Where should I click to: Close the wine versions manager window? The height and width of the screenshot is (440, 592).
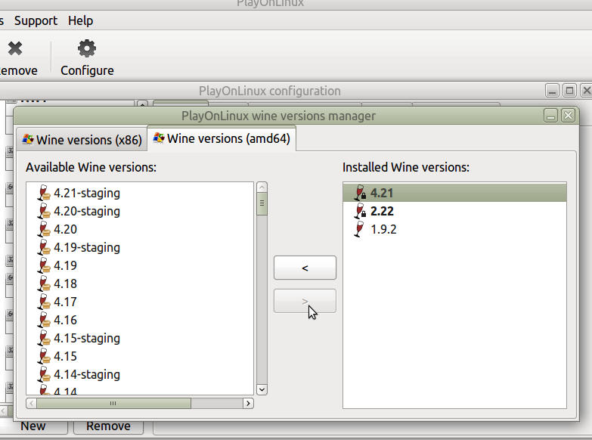pos(569,116)
